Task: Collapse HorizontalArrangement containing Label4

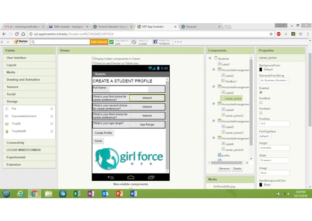Action: [x=214, y=104]
